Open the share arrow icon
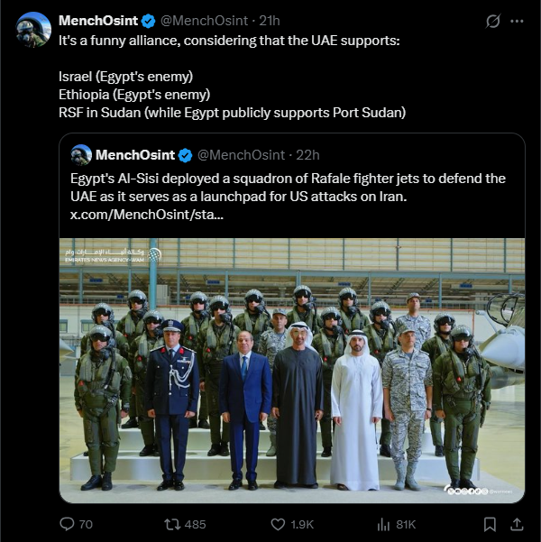Viewport: 541px width, 542px height. tap(517, 524)
